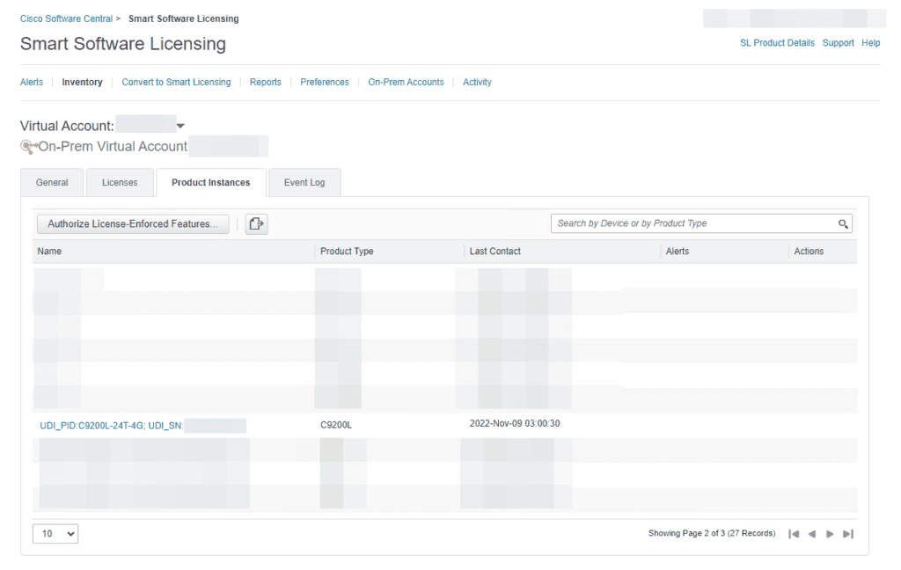Viewport: 901px width, 570px height.
Task: Go to the Reports section
Action: pos(266,83)
